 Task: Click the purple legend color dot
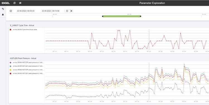coord(11,62)
